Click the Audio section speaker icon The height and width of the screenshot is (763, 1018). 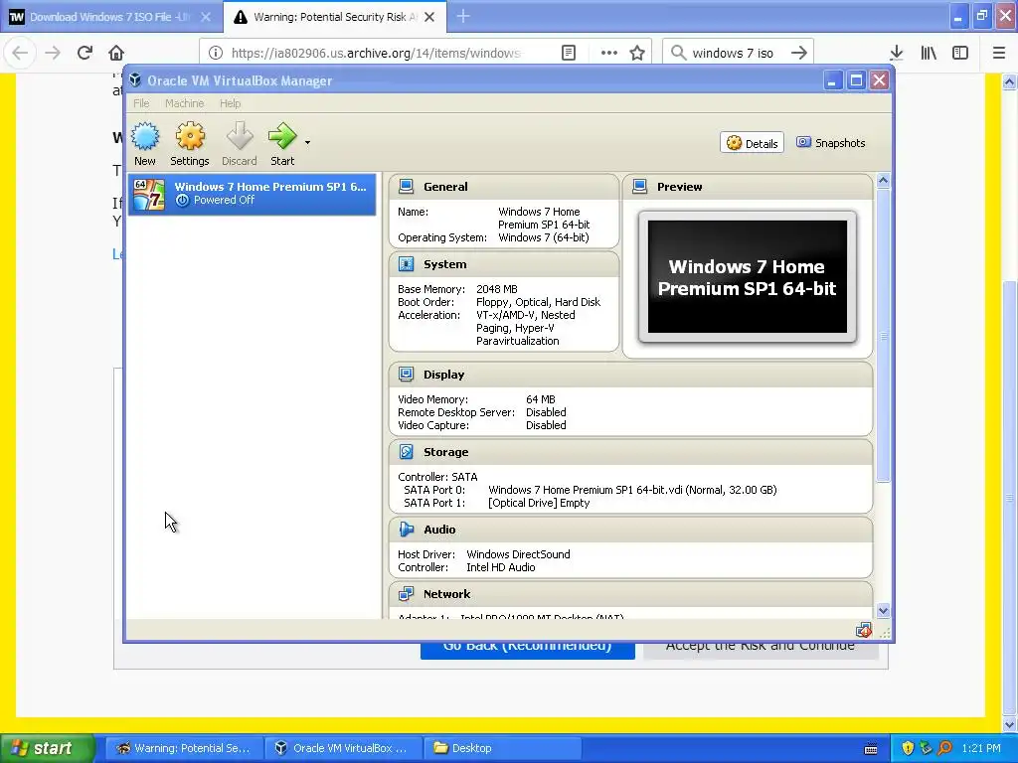(407, 530)
